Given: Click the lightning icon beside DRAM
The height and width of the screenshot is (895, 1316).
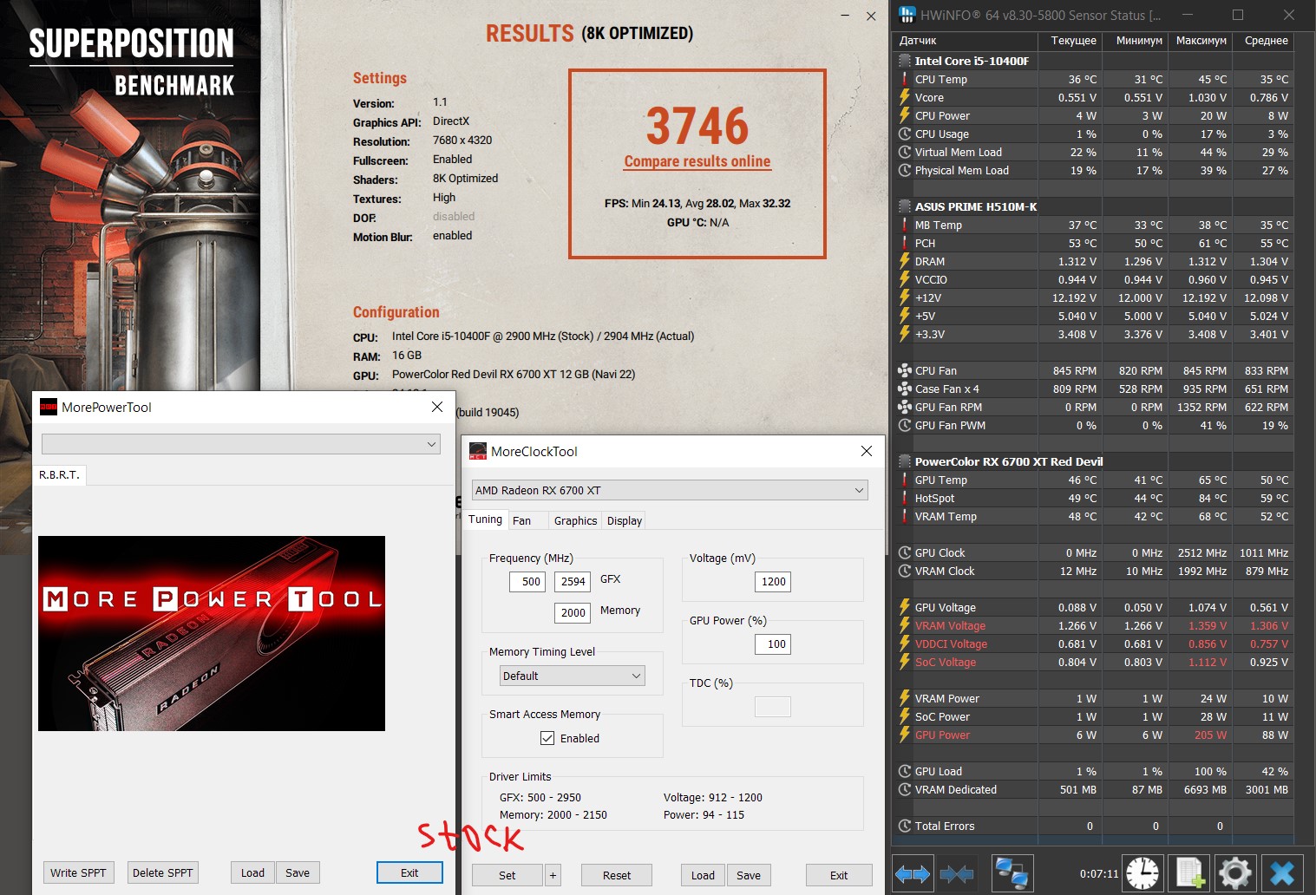Looking at the screenshot, I should pyautogui.click(x=904, y=261).
